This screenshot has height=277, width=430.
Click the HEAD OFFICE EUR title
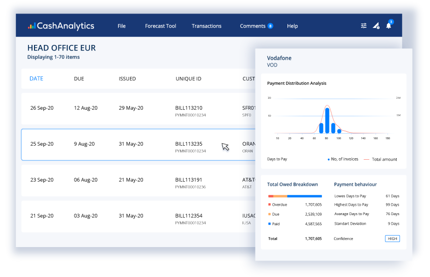61,48
